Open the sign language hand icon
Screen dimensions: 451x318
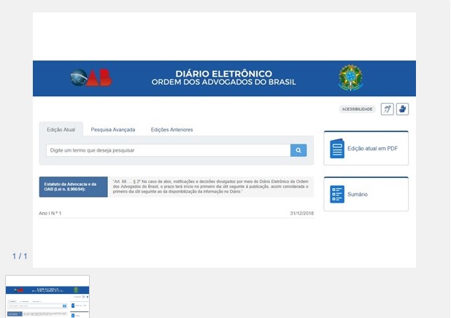pyautogui.click(x=402, y=109)
